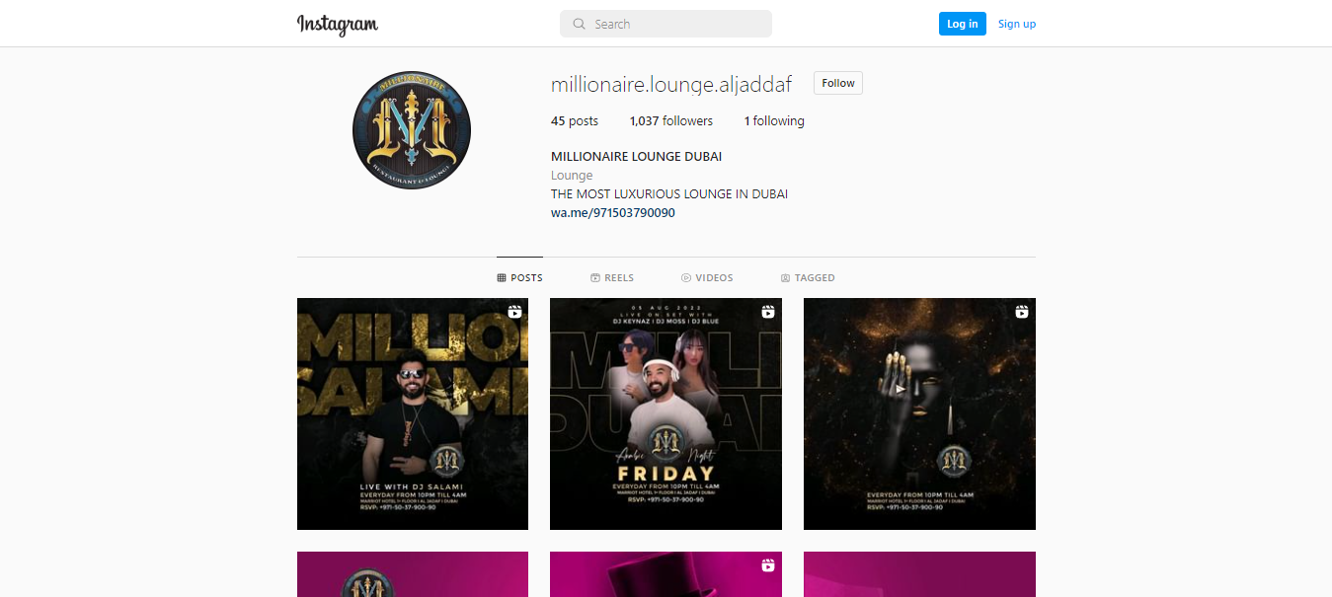The image size is (1332, 597).
Task: Click the Sign up link
Action: pos(1017,24)
